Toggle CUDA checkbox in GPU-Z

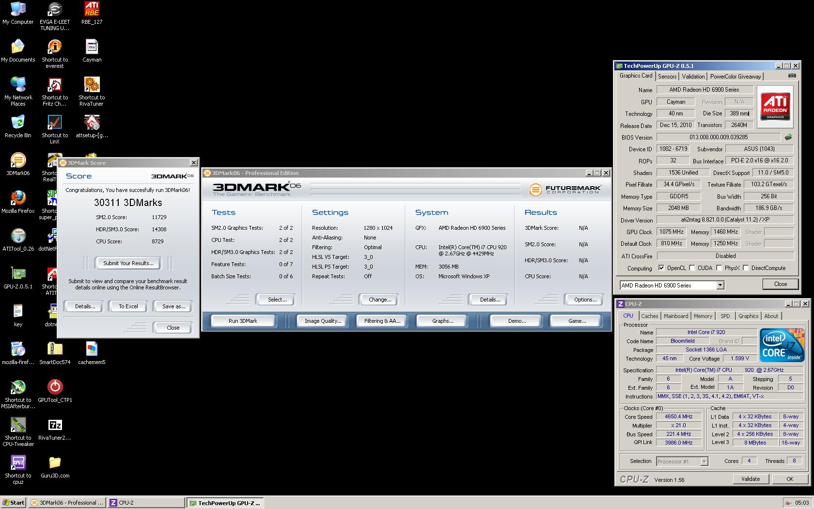[x=692, y=268]
